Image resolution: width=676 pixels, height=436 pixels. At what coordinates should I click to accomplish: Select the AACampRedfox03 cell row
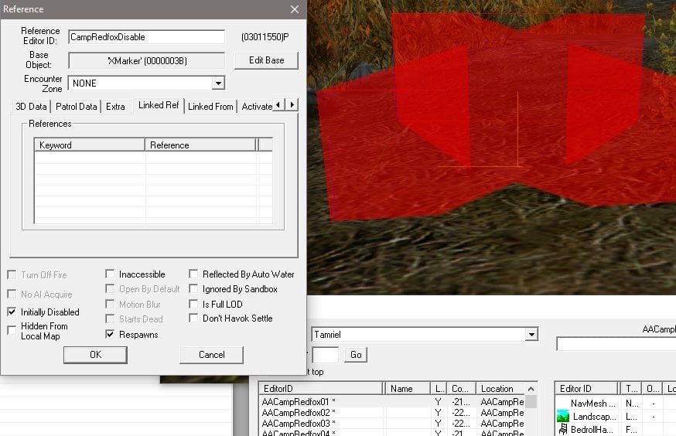[392, 424]
